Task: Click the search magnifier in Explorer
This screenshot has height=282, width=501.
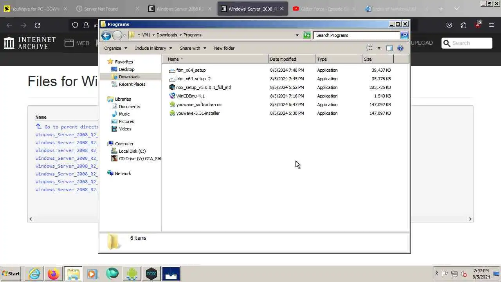Action: click(404, 35)
